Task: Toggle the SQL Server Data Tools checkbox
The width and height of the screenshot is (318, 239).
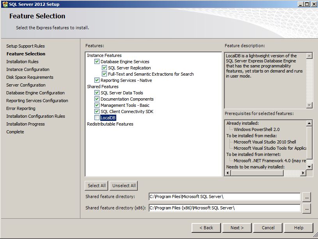Action: pos(97,93)
